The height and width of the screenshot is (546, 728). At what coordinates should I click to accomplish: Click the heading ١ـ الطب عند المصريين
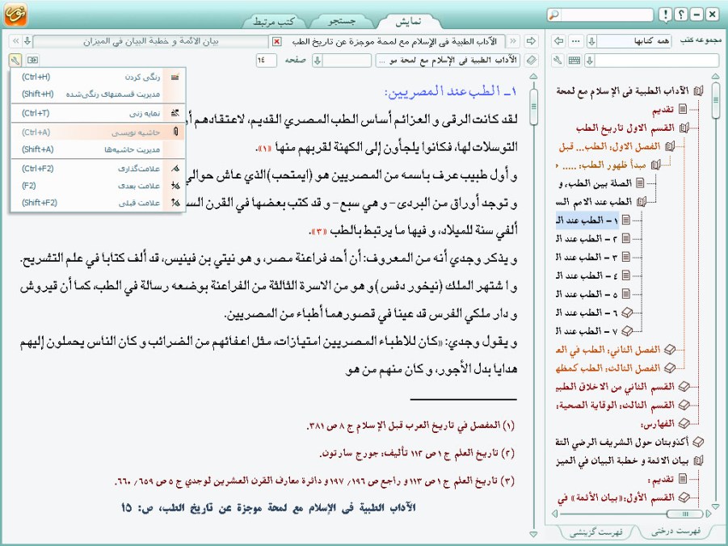pyautogui.click(x=451, y=91)
